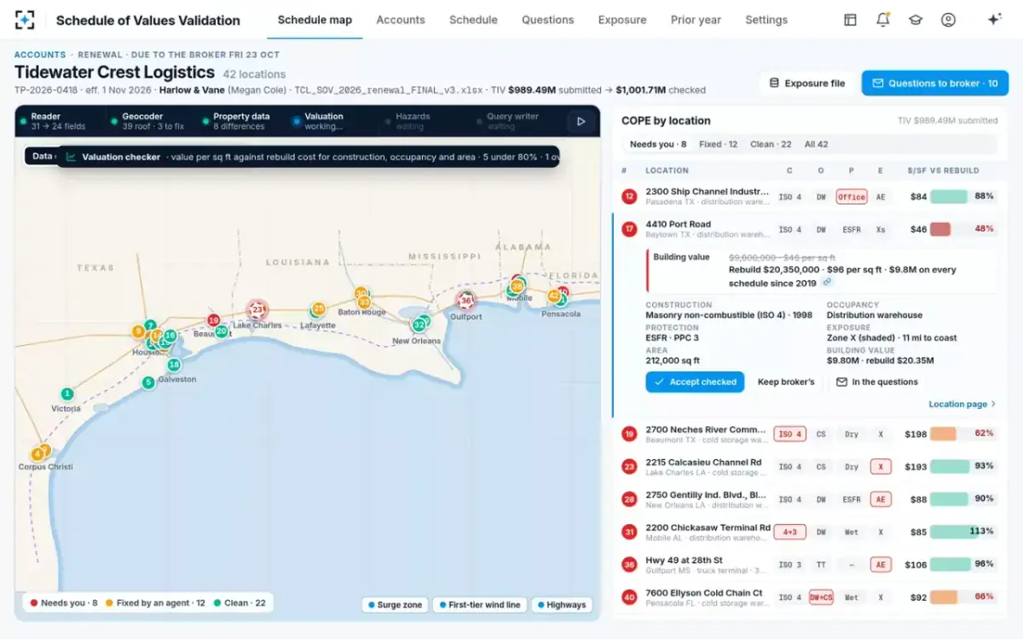Viewport: 1023px width, 639px height.
Task: Select red map marker 36 near Gulfport
Action: coord(465,300)
